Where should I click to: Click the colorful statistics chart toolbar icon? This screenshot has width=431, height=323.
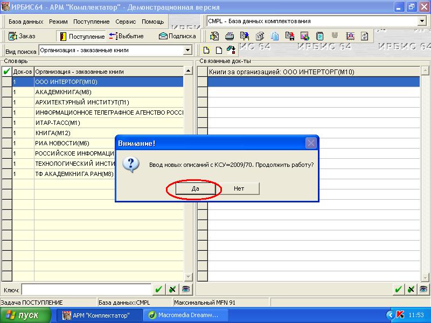[x=304, y=36]
